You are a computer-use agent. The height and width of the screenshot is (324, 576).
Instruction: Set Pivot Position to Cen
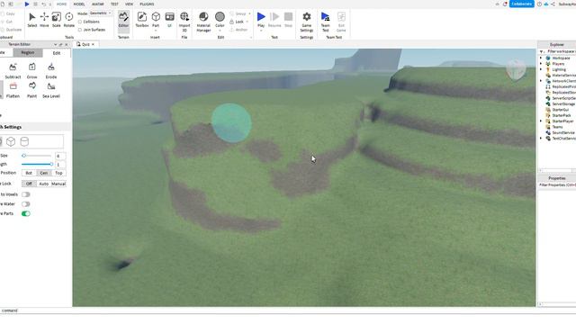click(44, 173)
